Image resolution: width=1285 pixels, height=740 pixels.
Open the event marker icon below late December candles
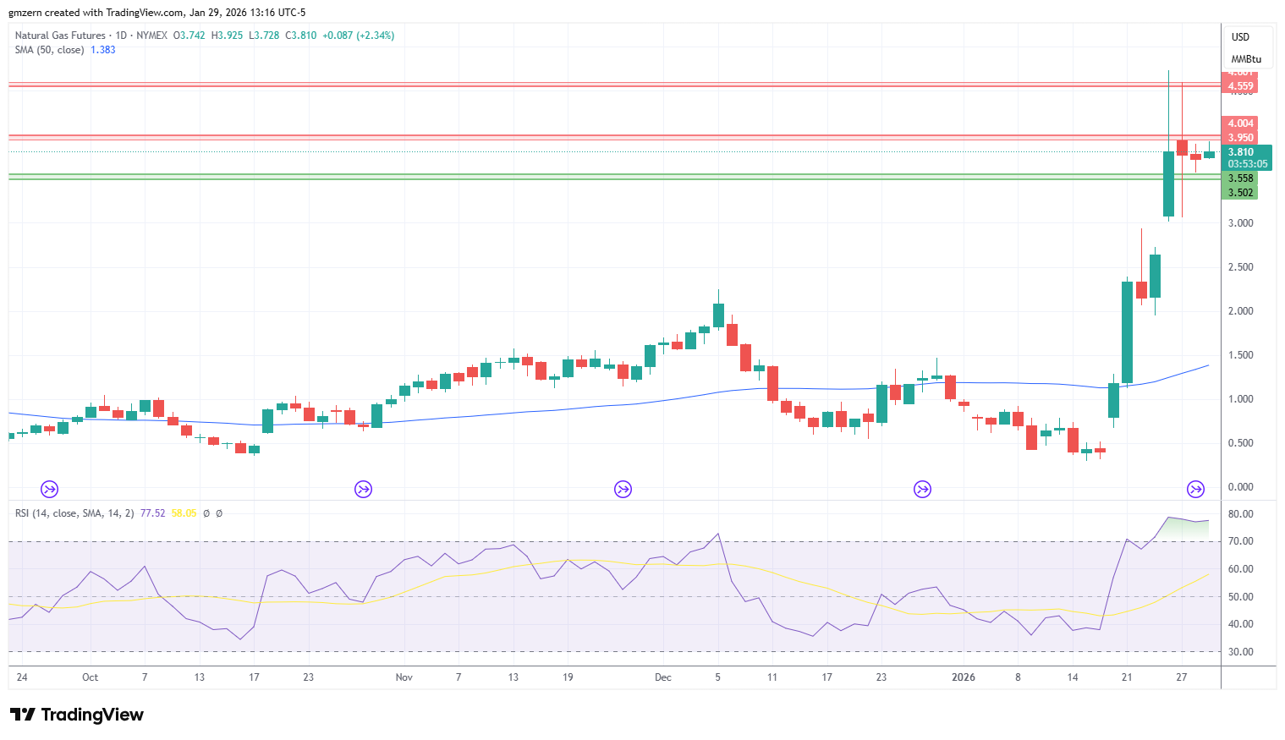[922, 489]
